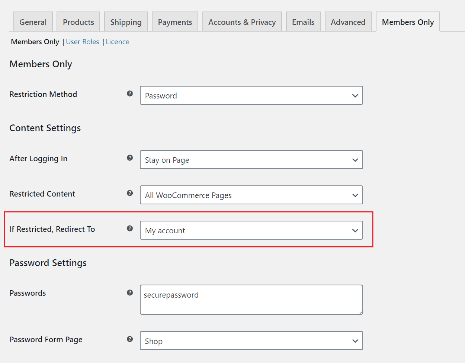Show help tip for Password Form Page
This screenshot has height=363, width=465.
coord(130,339)
